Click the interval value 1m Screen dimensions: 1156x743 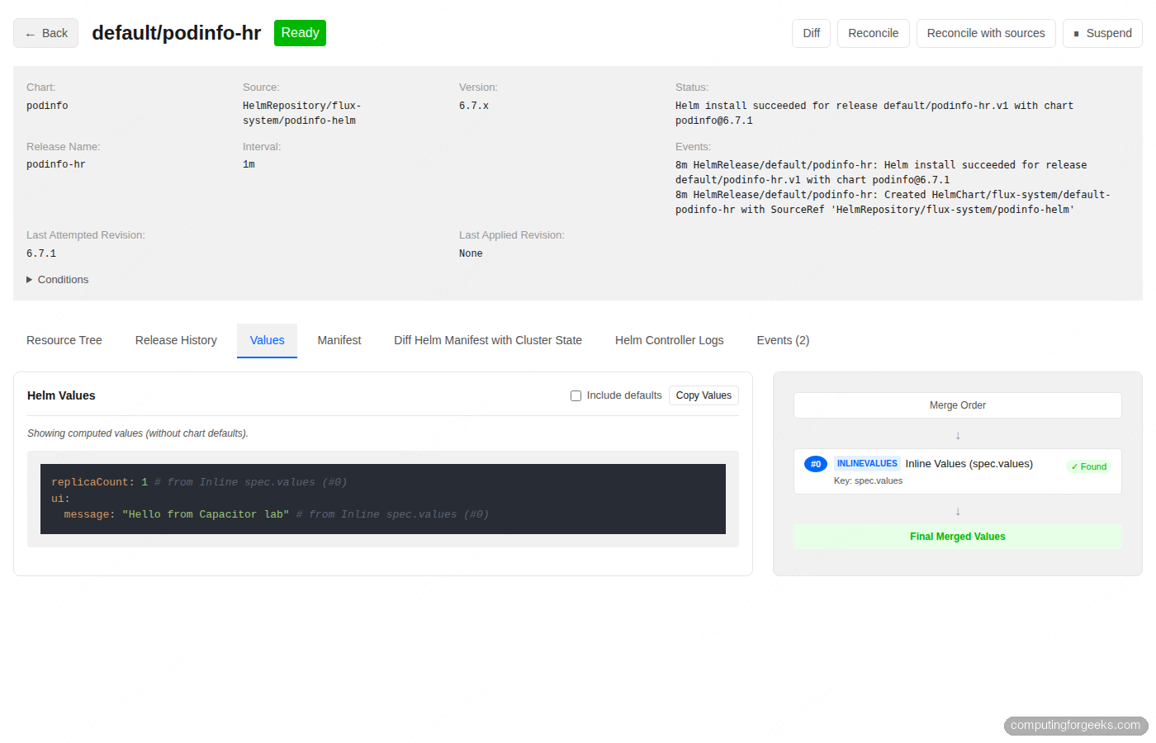(x=249, y=164)
